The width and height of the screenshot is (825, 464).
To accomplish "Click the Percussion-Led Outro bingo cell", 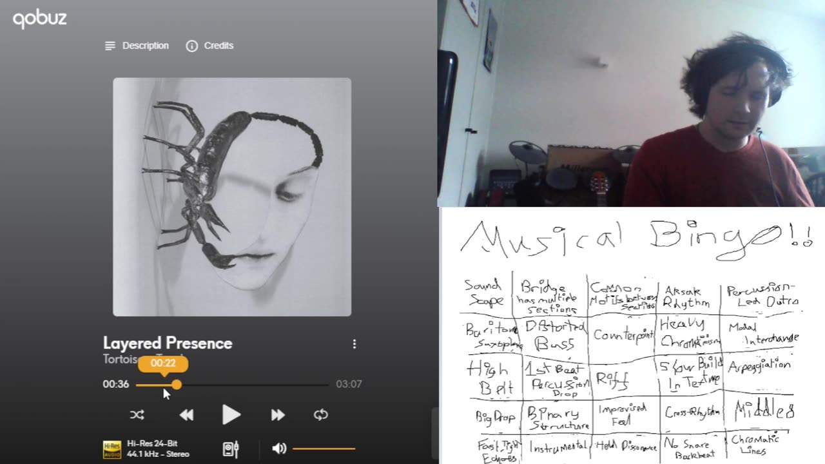I will point(763,295).
